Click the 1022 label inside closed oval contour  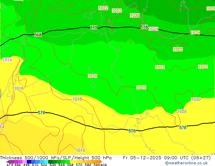tap(178, 49)
